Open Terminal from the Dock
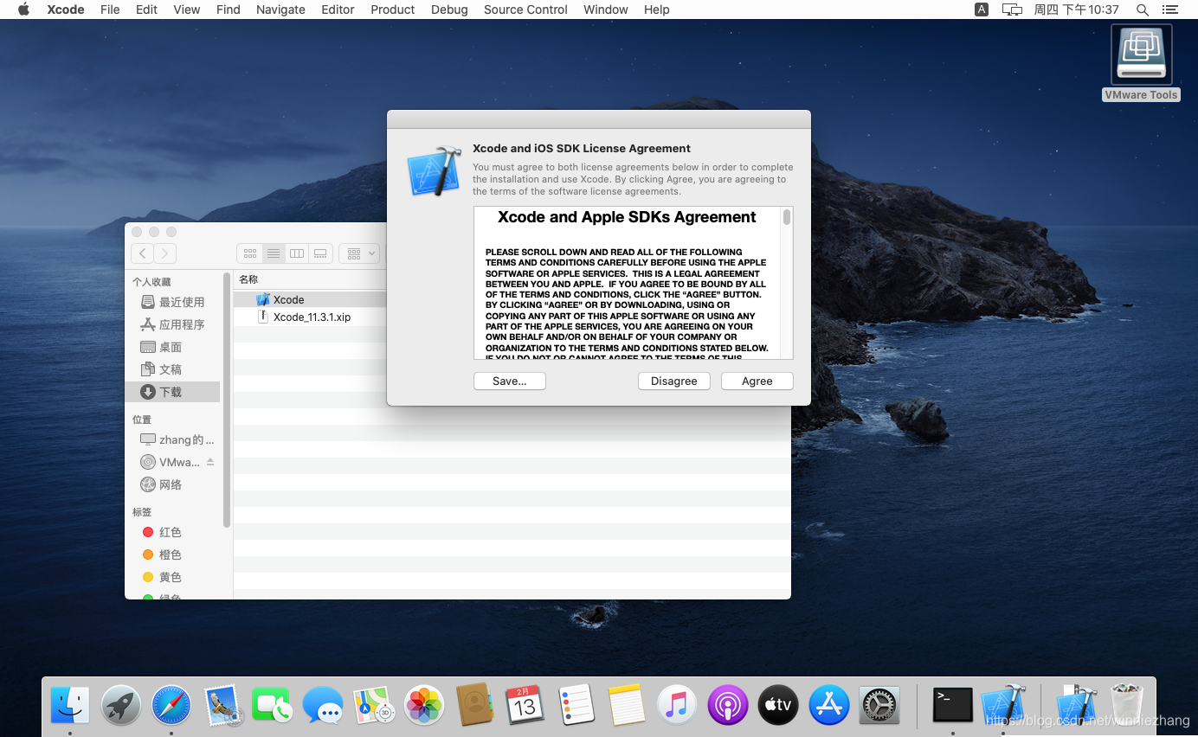The height and width of the screenshot is (737, 1198). [x=952, y=705]
